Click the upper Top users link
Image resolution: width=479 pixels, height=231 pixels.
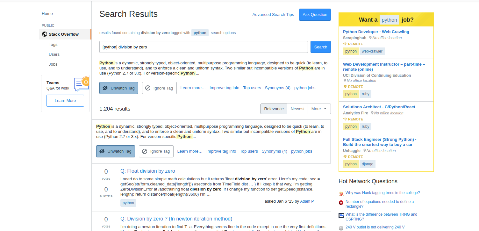click(252, 88)
